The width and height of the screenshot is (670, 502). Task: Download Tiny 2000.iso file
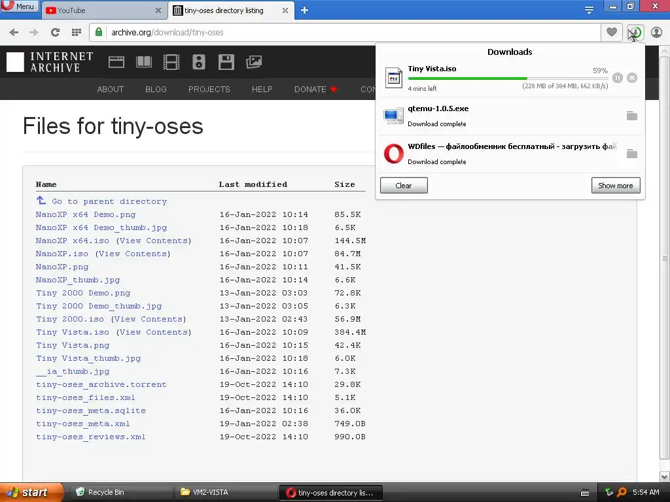coord(70,319)
